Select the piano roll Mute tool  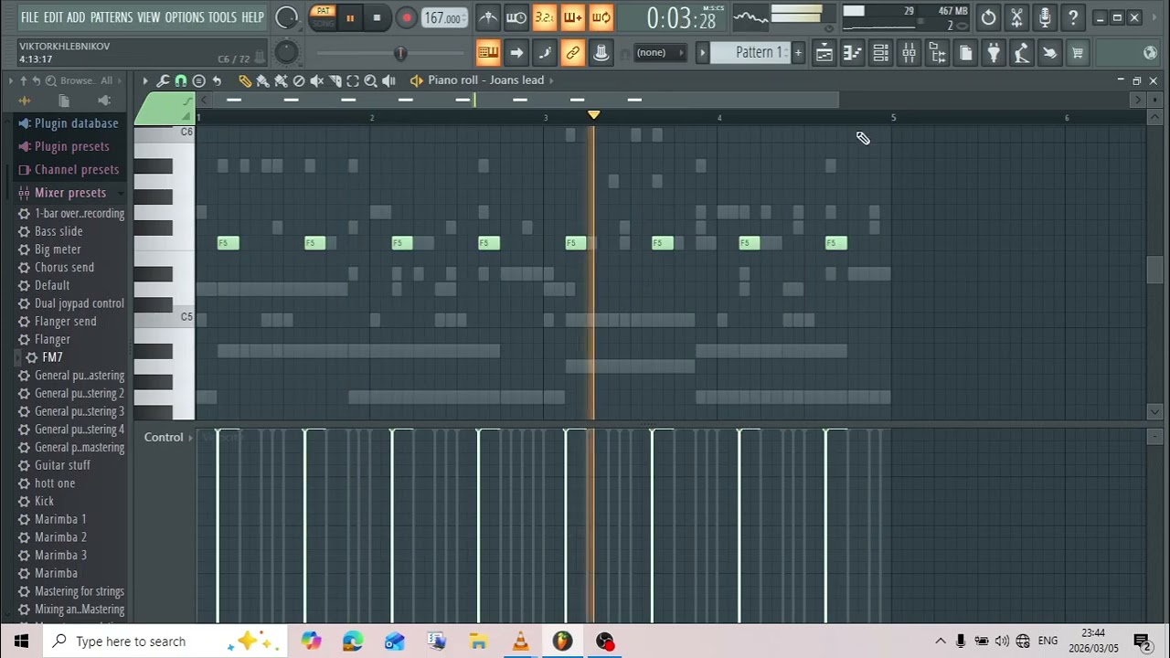tap(316, 80)
